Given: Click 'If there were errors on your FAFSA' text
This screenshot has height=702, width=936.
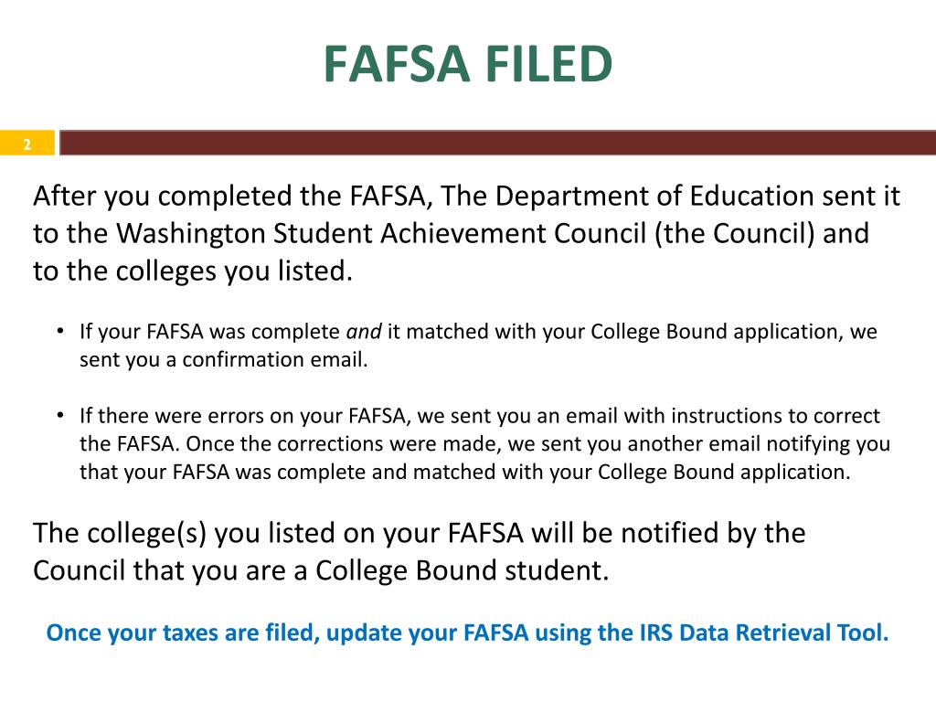Looking at the screenshot, I should 245,416.
